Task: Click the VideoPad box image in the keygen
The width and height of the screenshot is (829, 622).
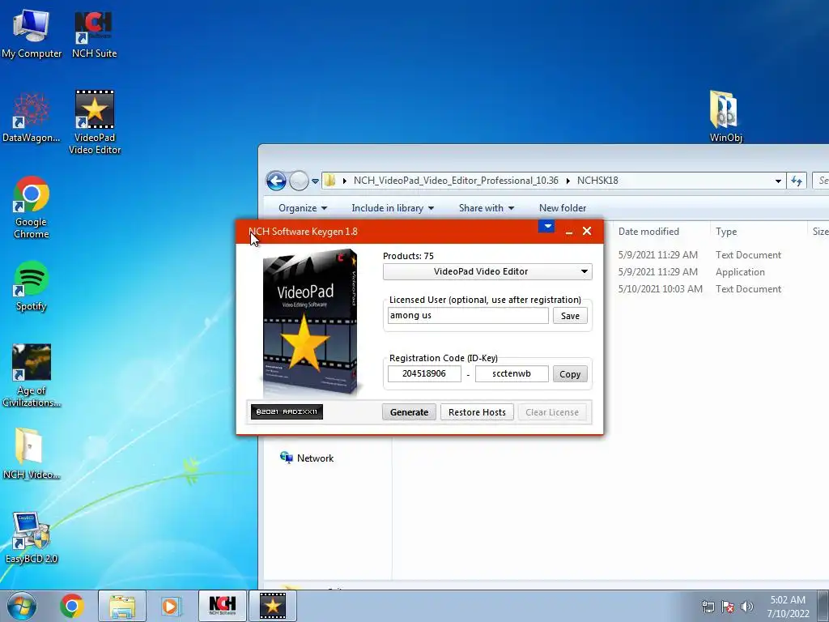Action: (309, 322)
